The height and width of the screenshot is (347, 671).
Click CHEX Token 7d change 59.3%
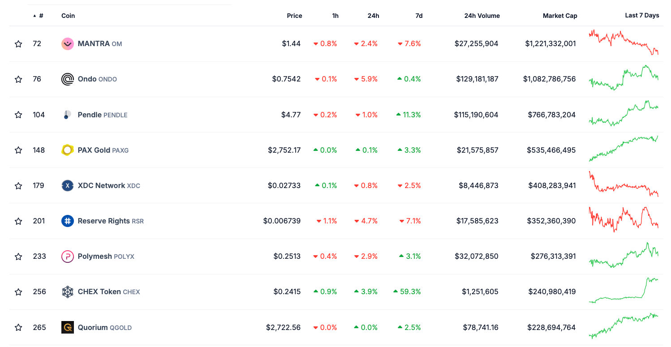coord(407,292)
